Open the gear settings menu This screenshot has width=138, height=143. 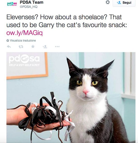click(108, 2)
